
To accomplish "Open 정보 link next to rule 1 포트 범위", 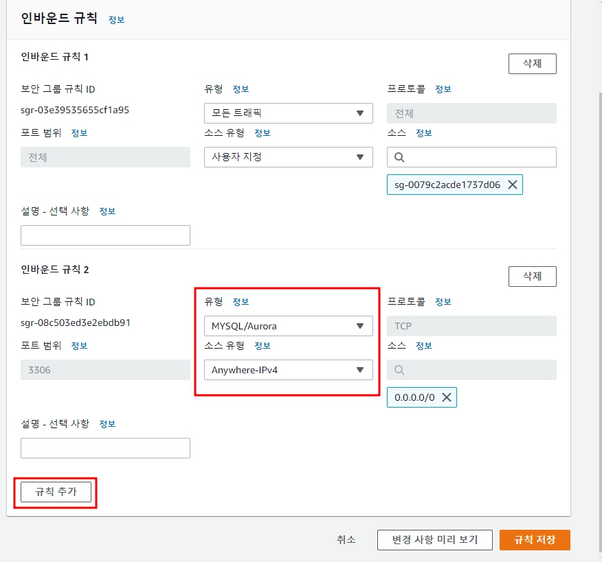I will pos(79,133).
